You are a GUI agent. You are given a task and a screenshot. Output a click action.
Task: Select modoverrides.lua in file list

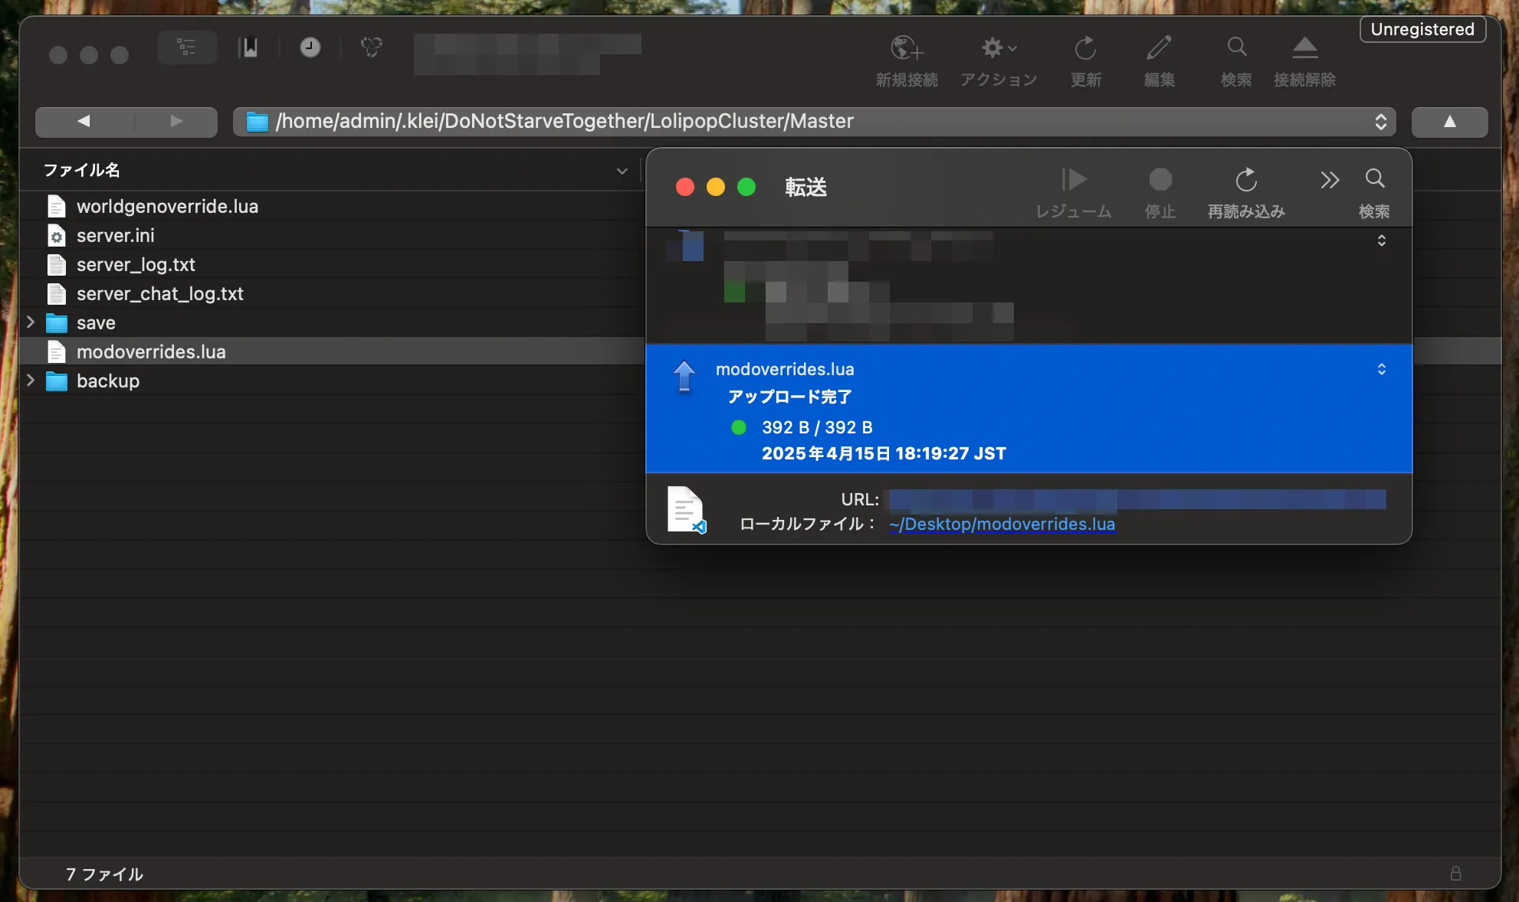[x=331, y=351]
